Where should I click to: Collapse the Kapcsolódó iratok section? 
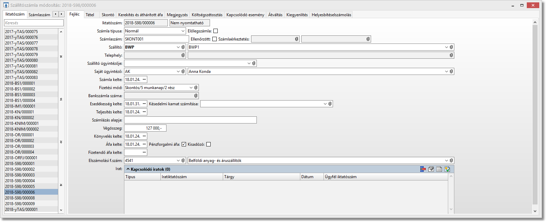coord(128,169)
